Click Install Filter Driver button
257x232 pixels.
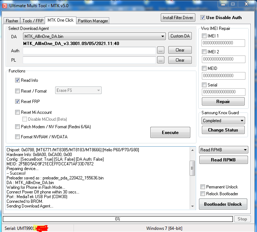tap(178, 18)
